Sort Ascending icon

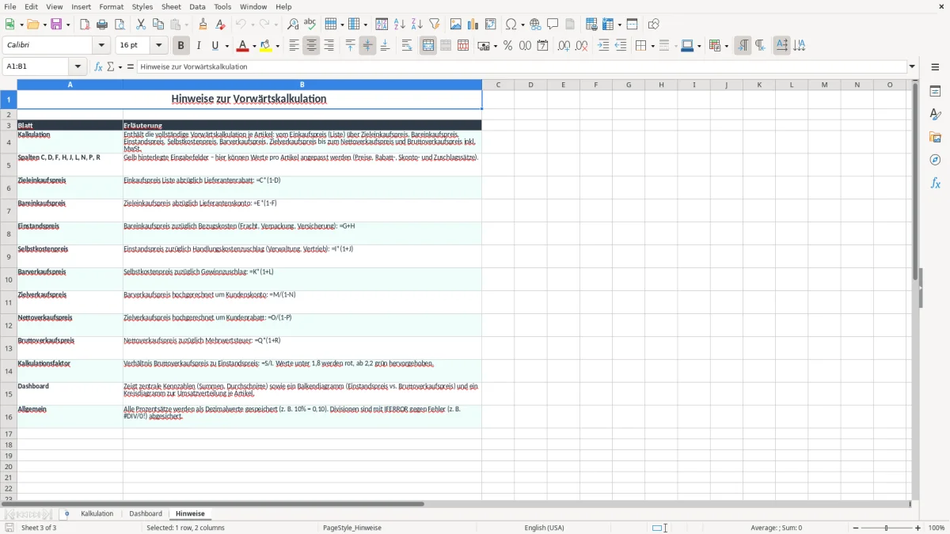399,25
